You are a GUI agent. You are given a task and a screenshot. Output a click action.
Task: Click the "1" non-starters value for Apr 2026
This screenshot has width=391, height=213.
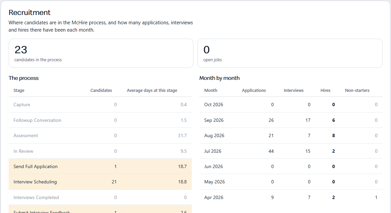(x=376, y=197)
